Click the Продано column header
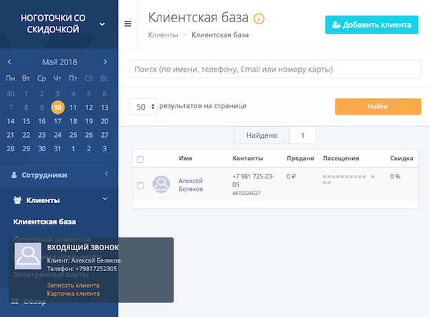This screenshot has height=317, width=430. click(x=300, y=158)
